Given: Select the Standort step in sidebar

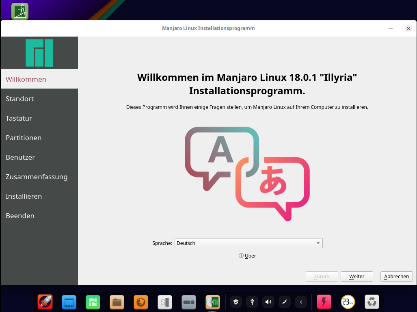Looking at the screenshot, I should click(x=20, y=99).
